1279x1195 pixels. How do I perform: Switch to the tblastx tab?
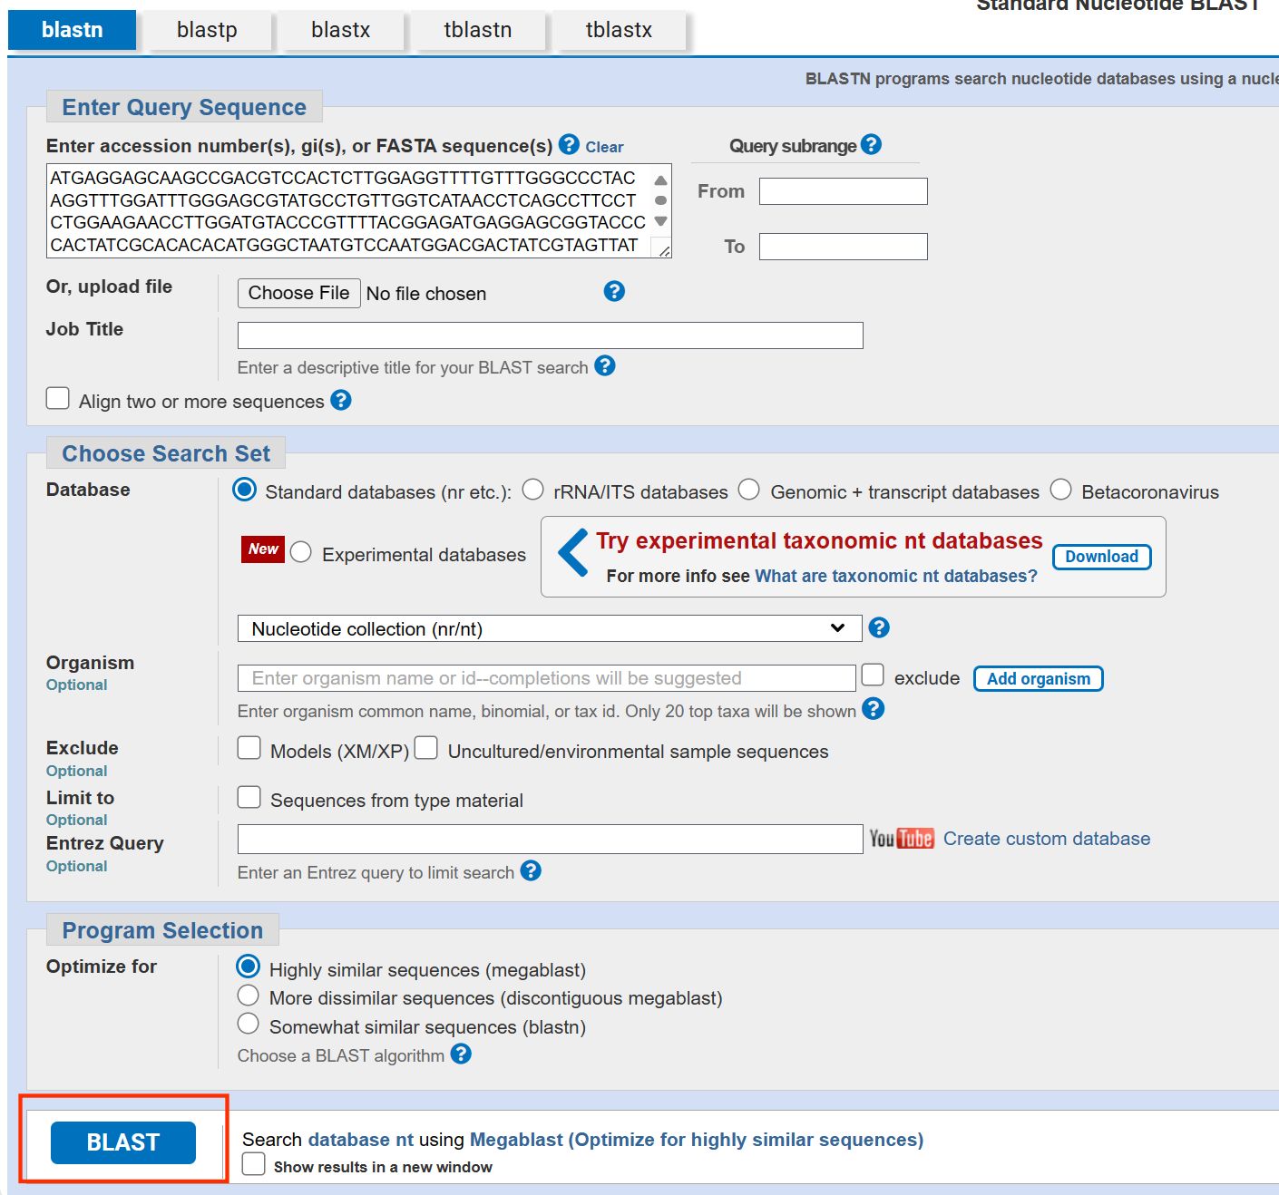[x=619, y=30]
